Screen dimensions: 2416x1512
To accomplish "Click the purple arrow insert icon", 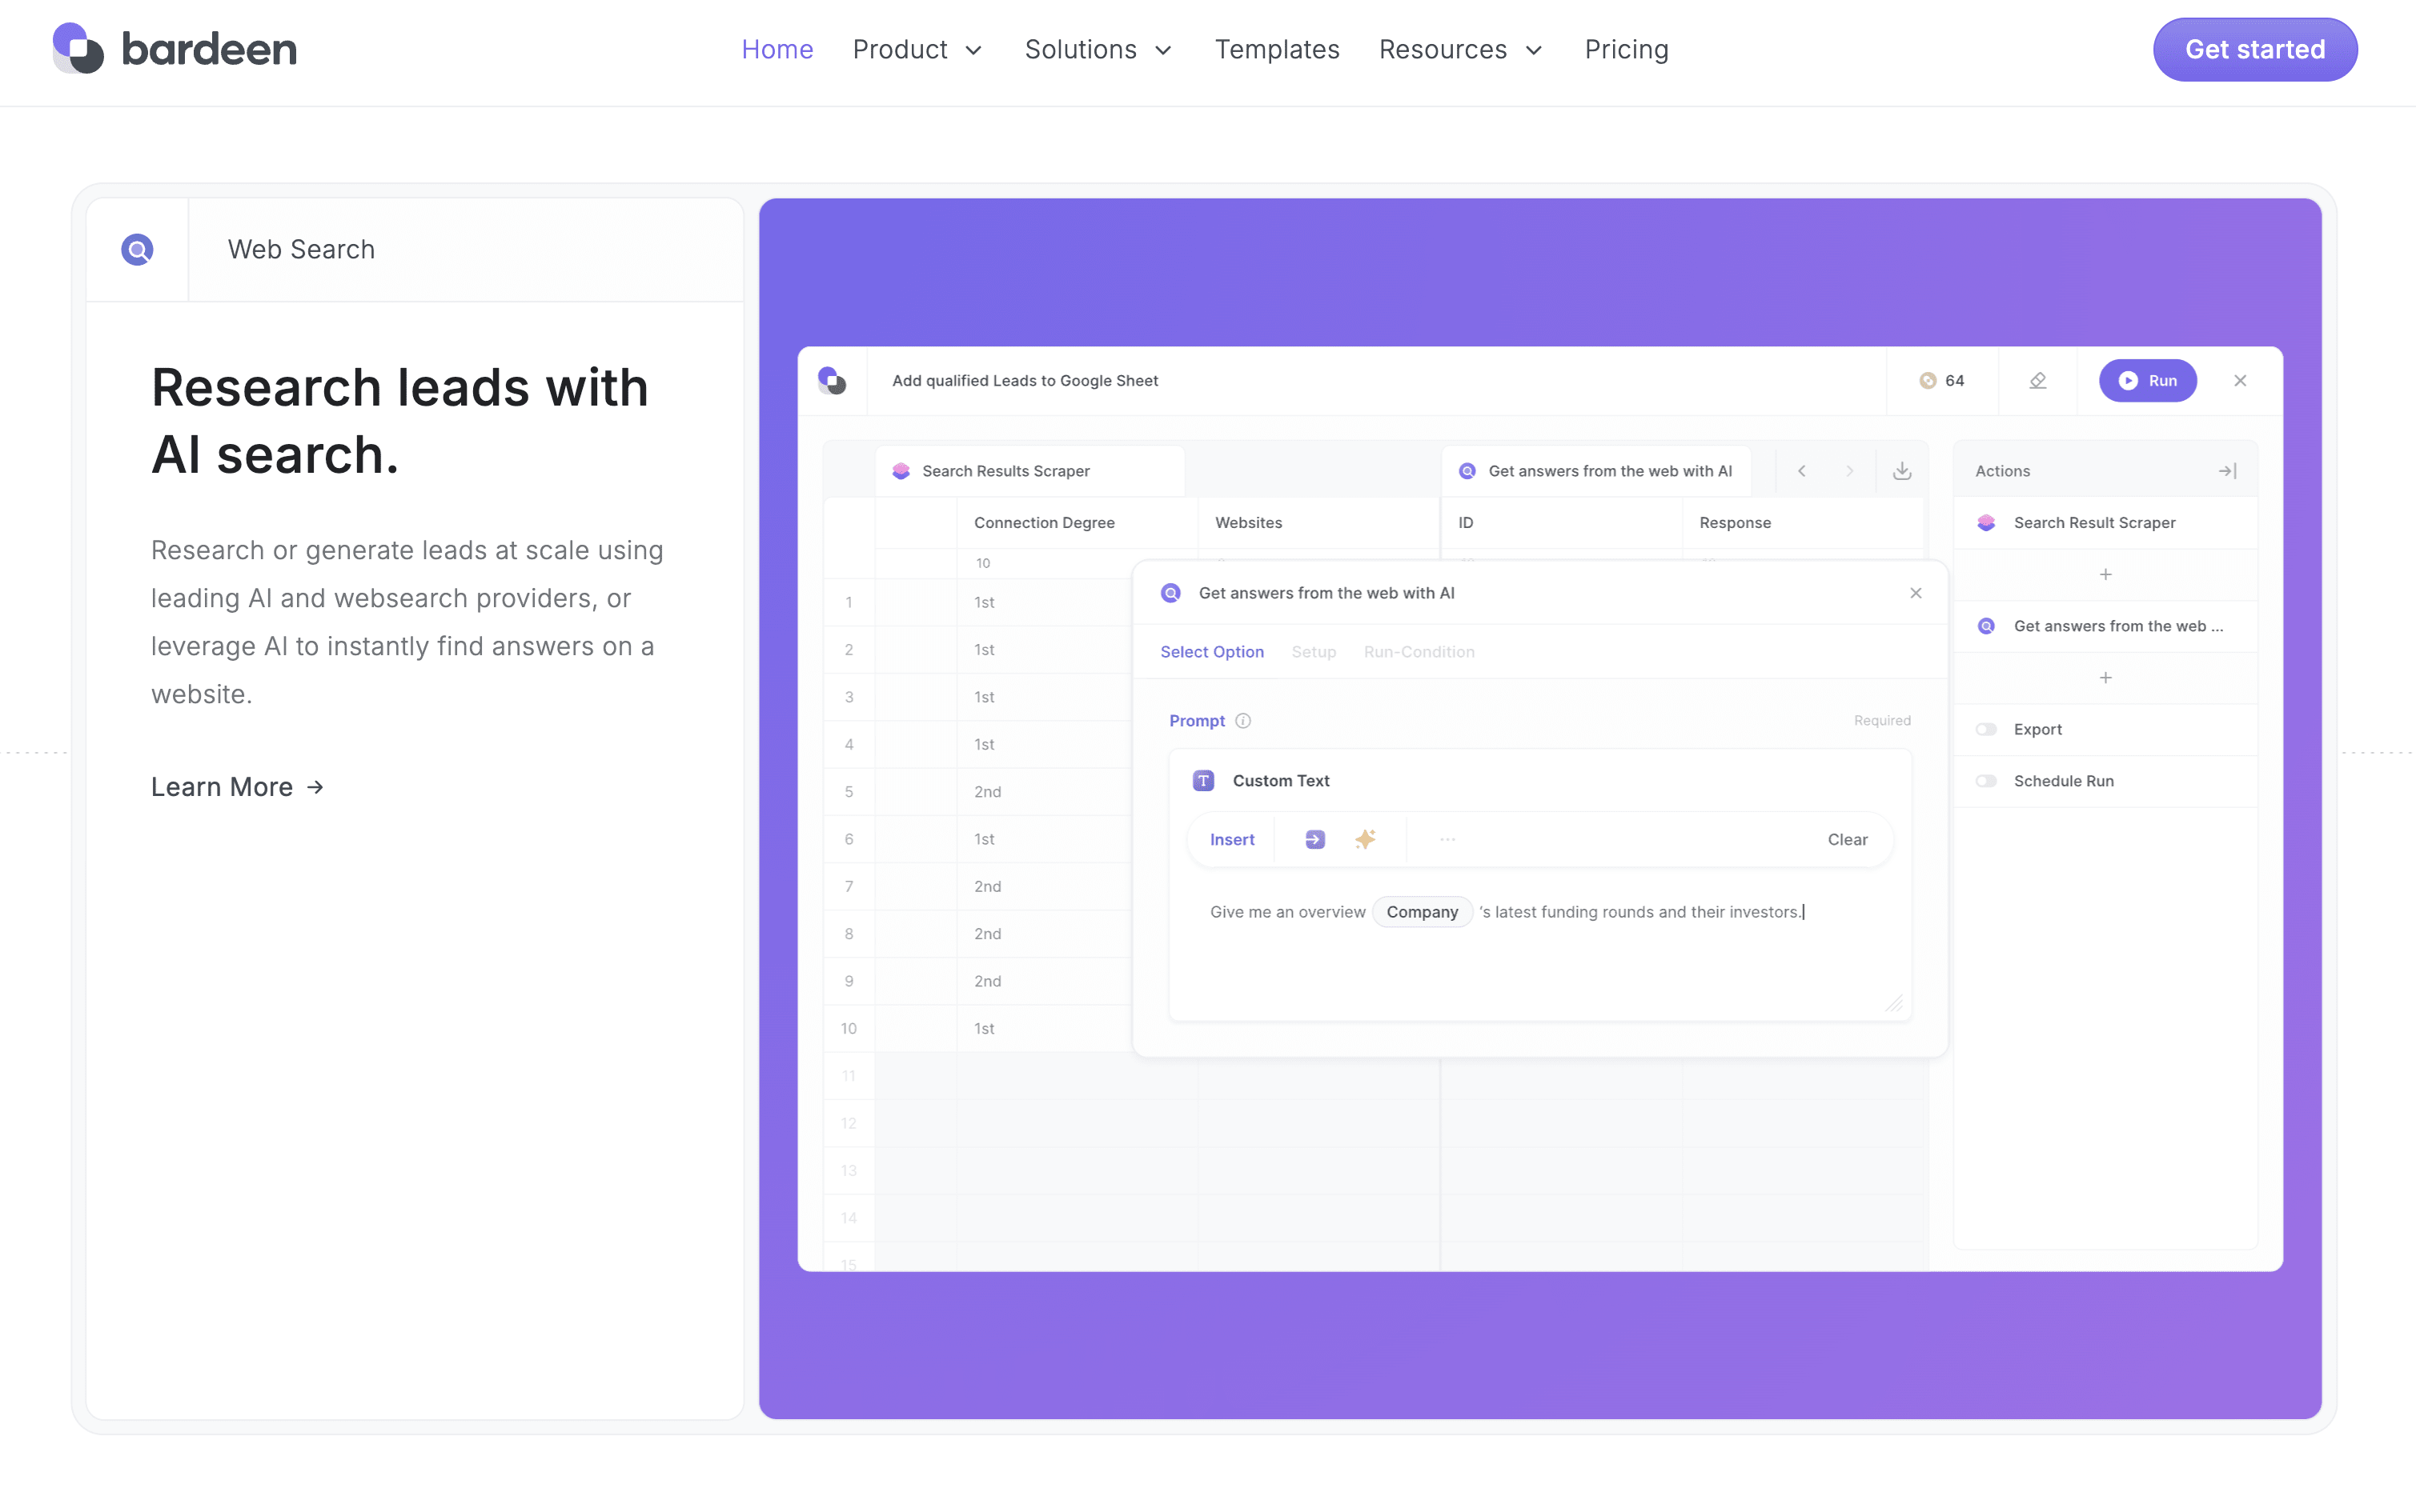I will [x=1315, y=840].
